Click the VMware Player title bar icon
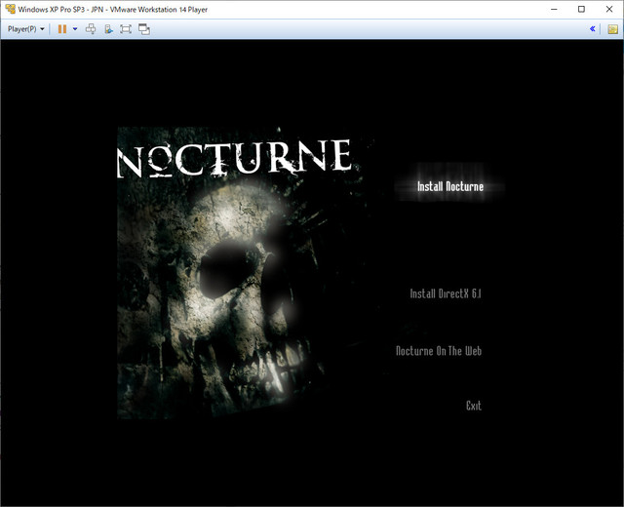 point(11,9)
